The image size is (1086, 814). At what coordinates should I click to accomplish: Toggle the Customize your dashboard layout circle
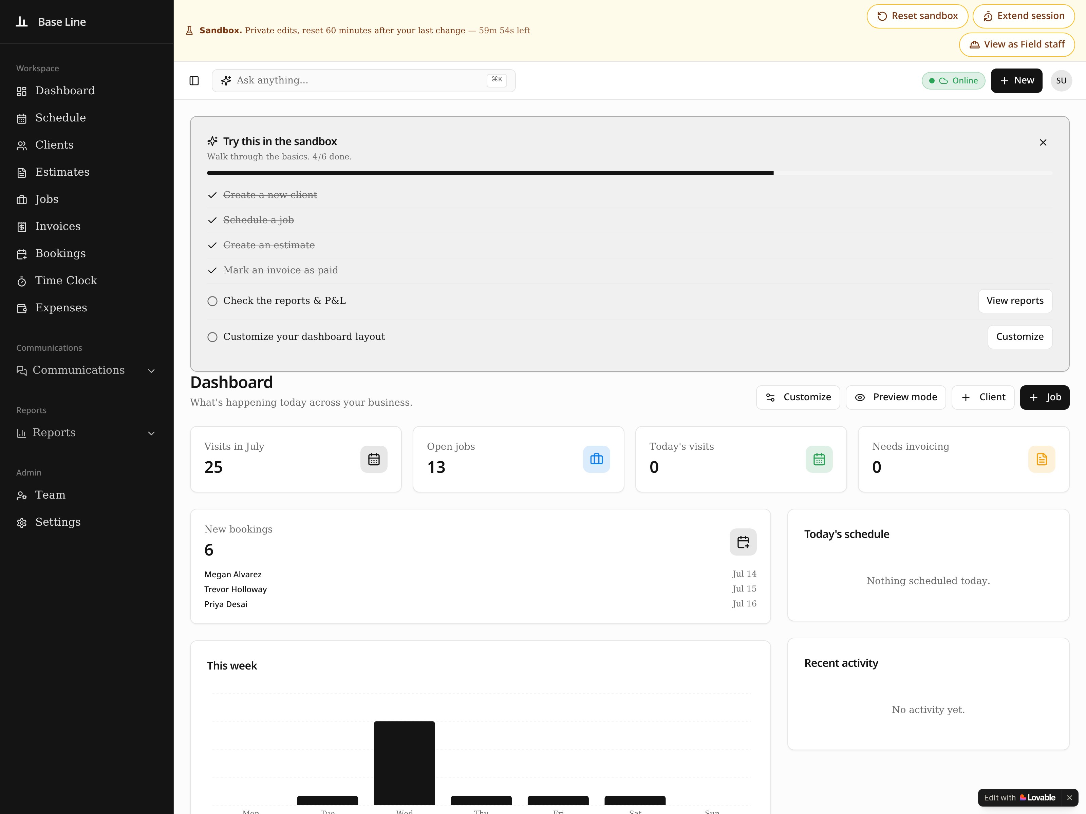[x=212, y=337]
